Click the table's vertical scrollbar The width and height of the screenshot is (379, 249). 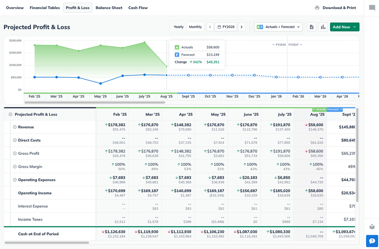point(357,155)
